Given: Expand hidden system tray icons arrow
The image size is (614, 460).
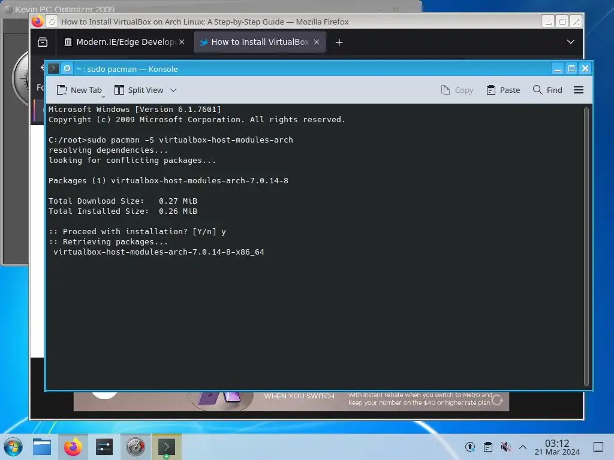Looking at the screenshot, I should 523,447.
